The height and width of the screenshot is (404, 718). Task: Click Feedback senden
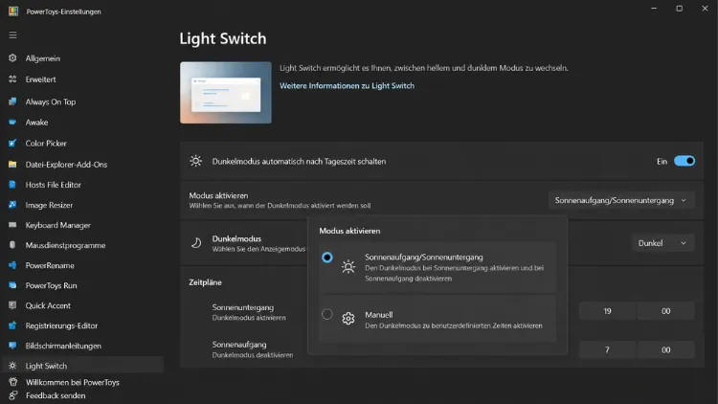coord(56,395)
